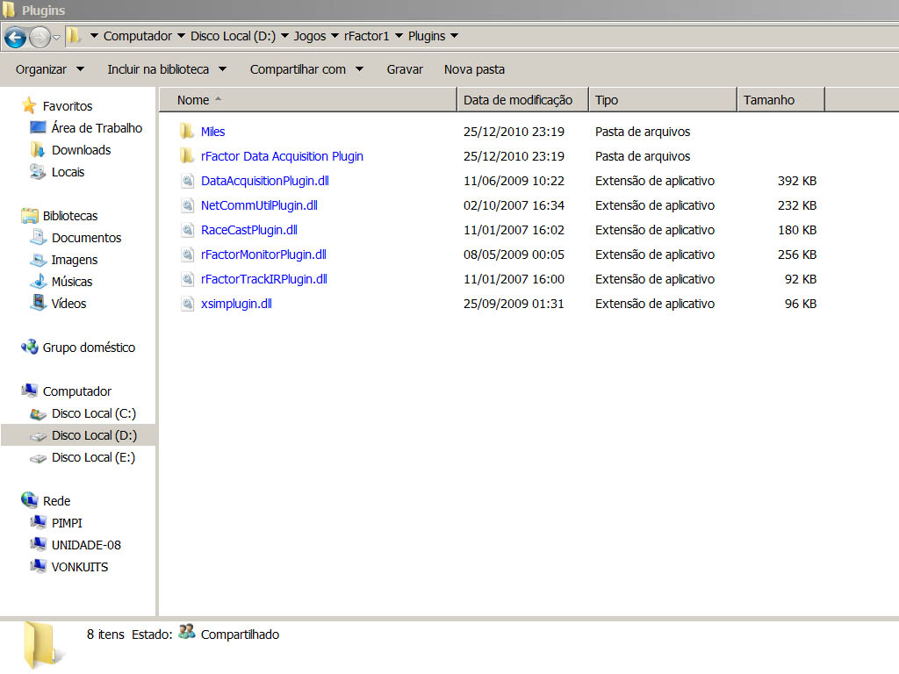This screenshot has width=899, height=674.
Task: Click Área de Trabalho desktop icon
Action: [x=38, y=127]
